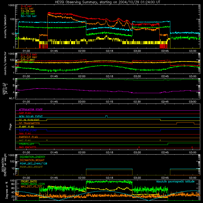Select the AAZ_FLAG label
Viewport: 203px width, 203px height.
point(25,140)
